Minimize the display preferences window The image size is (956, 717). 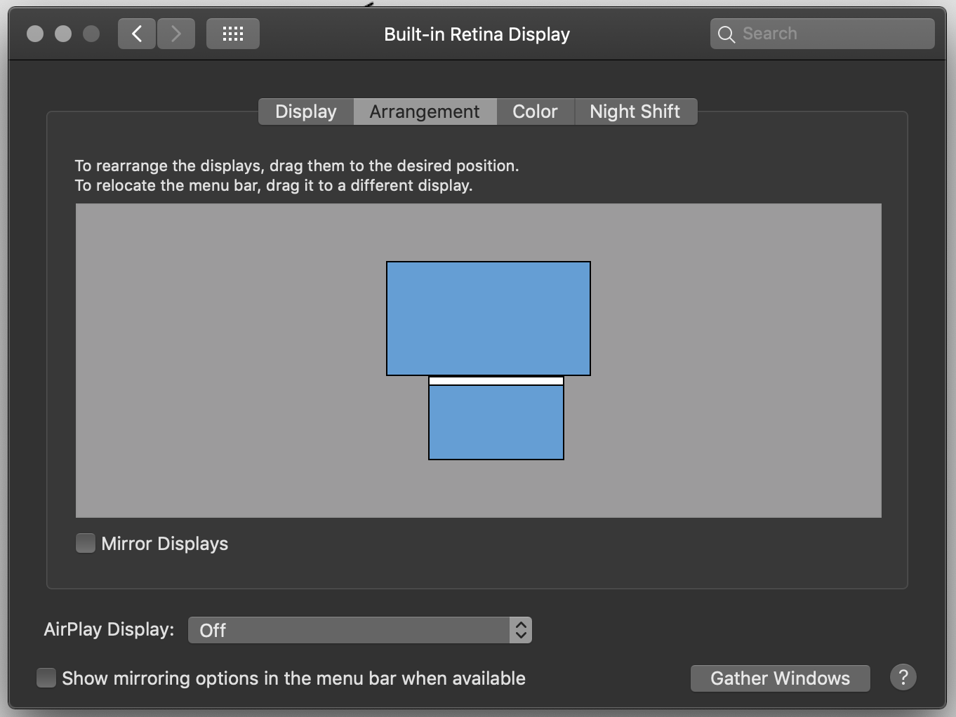(x=63, y=34)
